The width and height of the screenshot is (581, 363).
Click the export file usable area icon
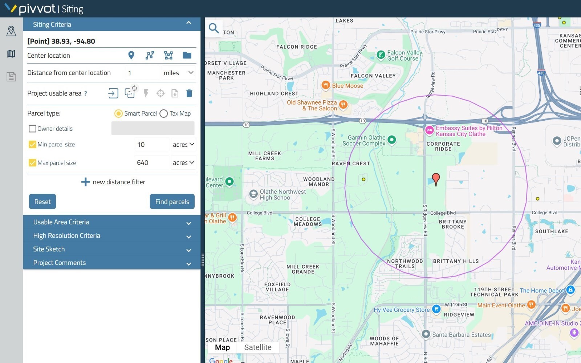(175, 93)
